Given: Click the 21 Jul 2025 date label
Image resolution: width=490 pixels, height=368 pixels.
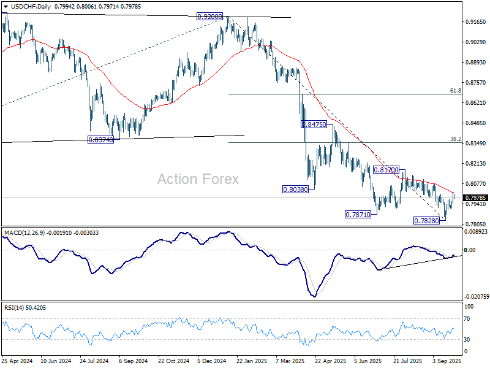Looking at the screenshot, I should (x=408, y=361).
